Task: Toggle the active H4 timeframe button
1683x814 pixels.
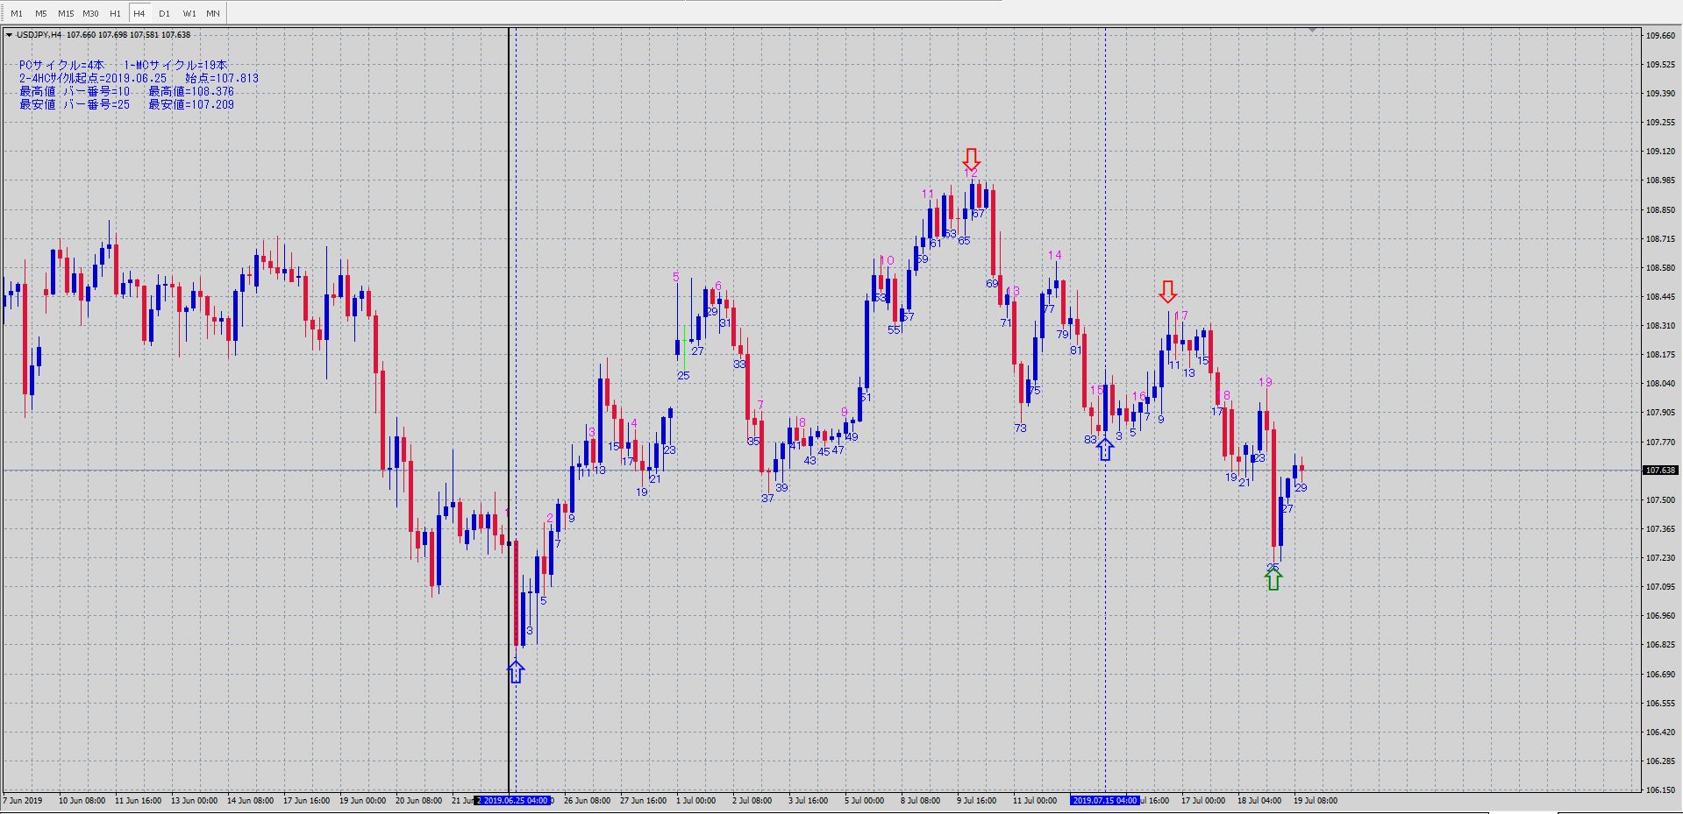Action: [139, 13]
